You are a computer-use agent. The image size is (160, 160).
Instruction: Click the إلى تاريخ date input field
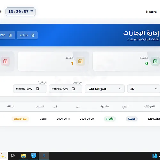click(x=30, y=89)
